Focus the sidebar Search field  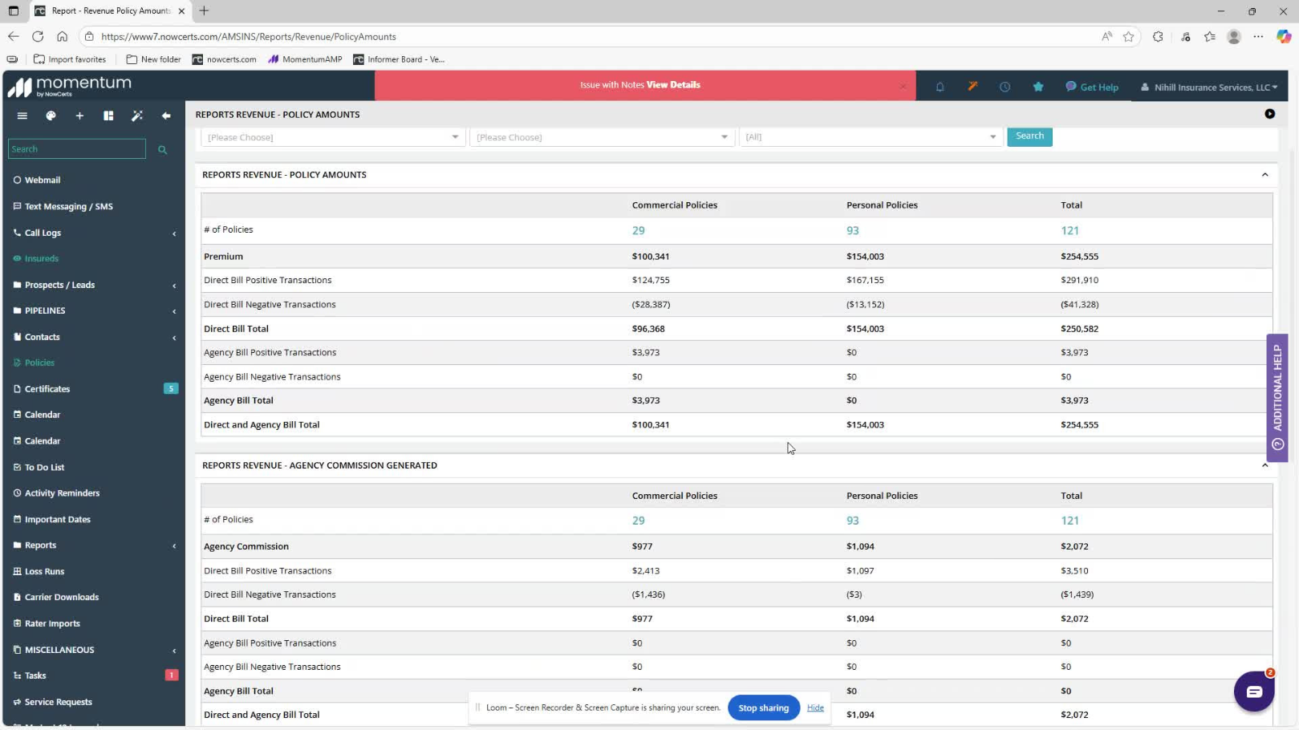coord(77,149)
